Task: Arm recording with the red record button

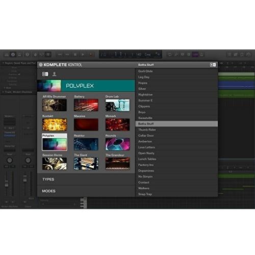Action: point(91,55)
